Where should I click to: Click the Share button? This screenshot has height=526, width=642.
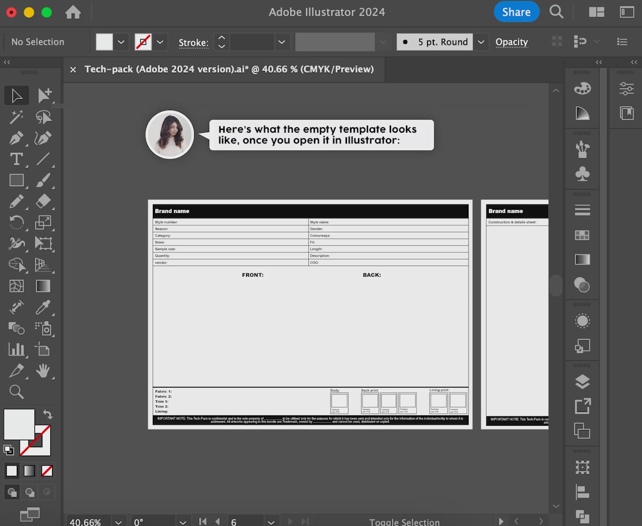[516, 12]
